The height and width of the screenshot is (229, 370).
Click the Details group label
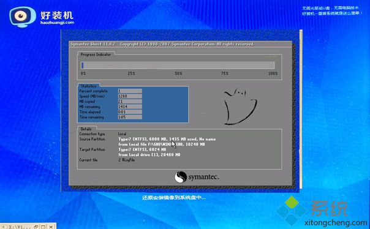point(86,129)
